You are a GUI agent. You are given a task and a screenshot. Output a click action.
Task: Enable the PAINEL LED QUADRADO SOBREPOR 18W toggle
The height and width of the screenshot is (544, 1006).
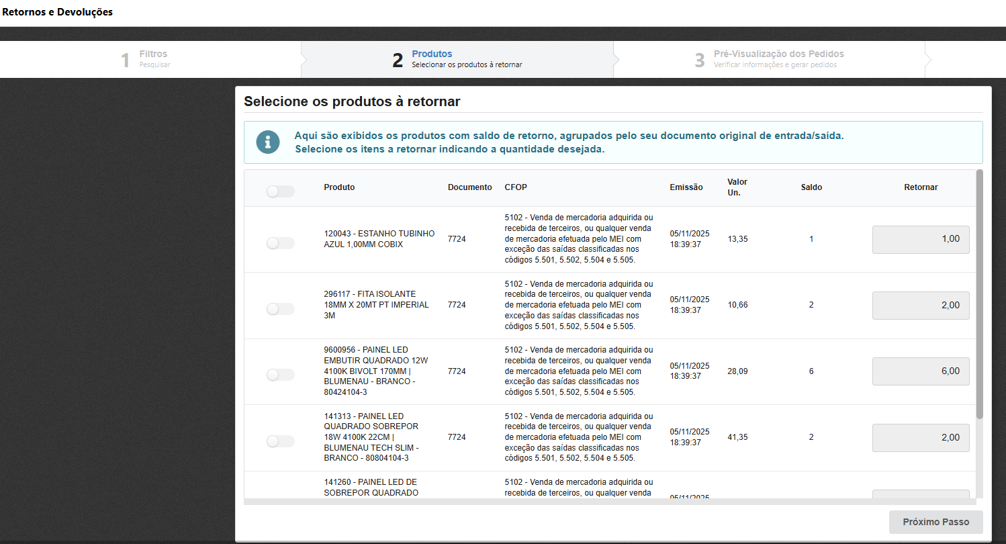(x=279, y=441)
